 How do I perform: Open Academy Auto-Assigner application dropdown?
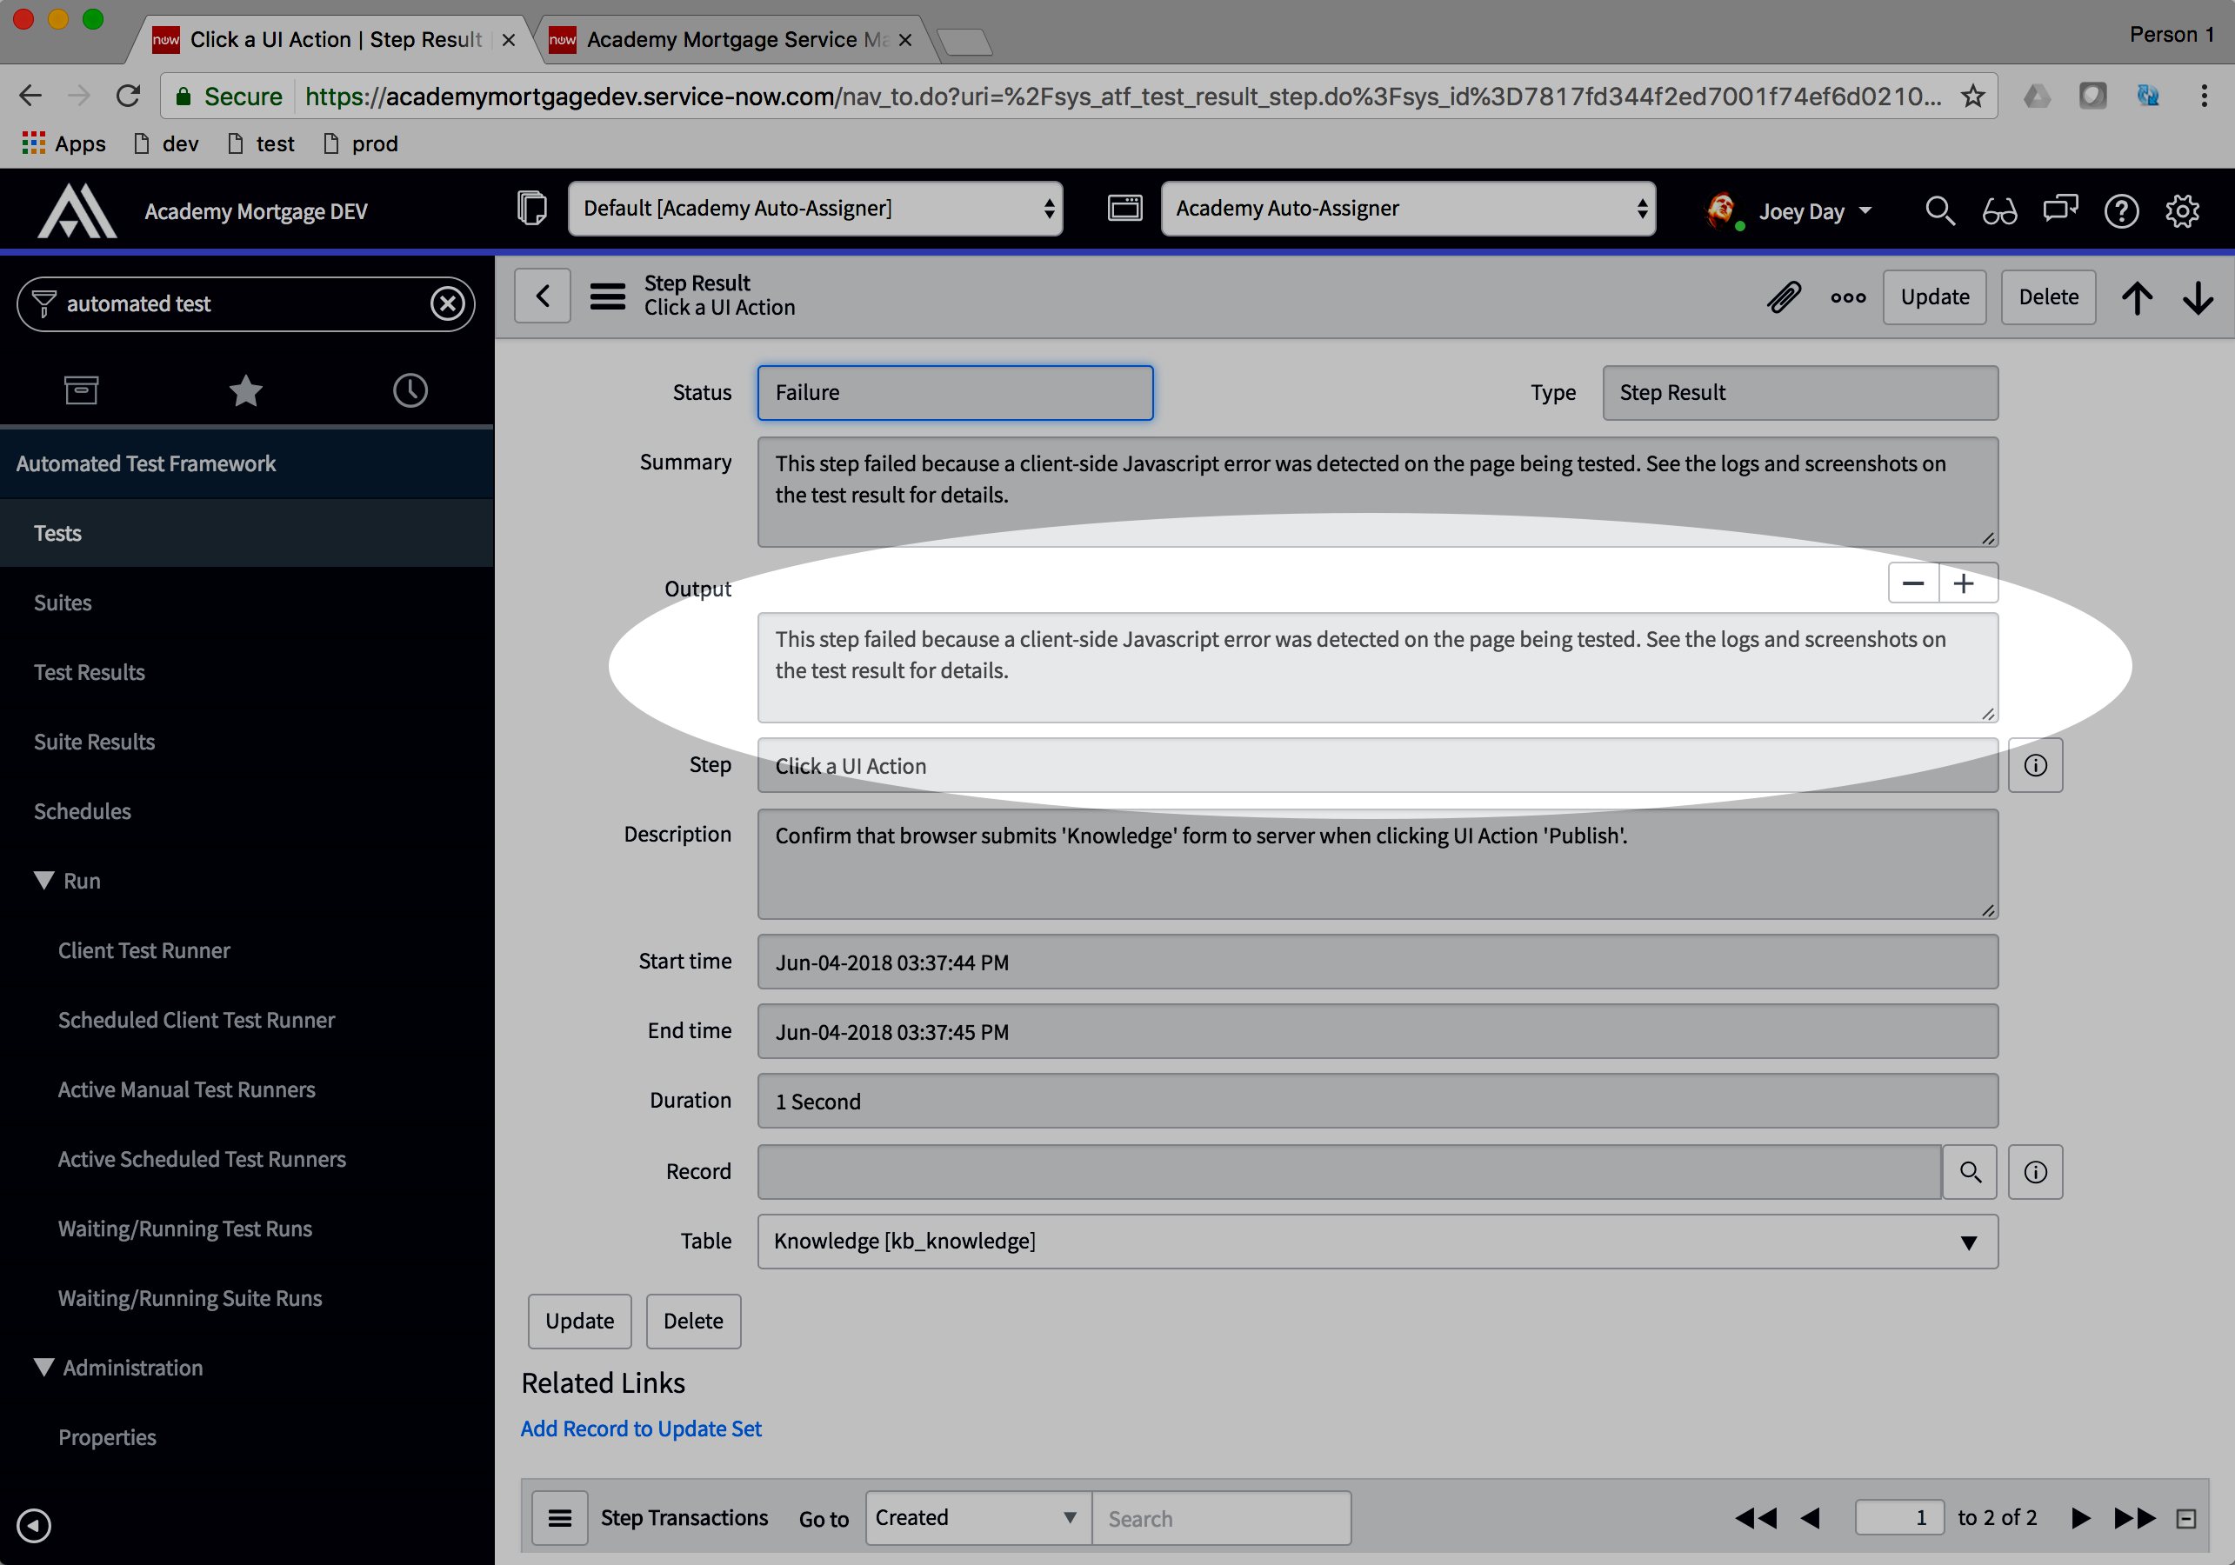[1408, 209]
